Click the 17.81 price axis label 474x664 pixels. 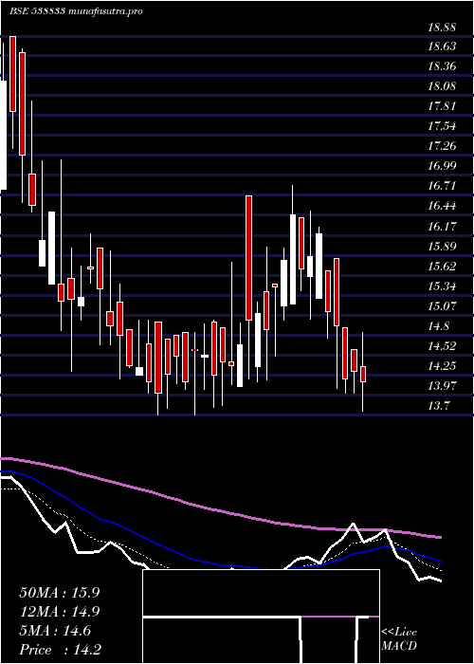coord(442,106)
